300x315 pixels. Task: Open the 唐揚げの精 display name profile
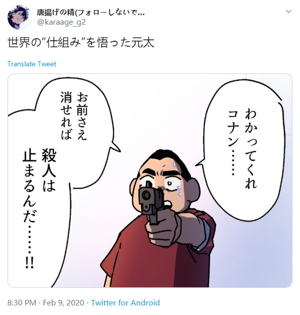90,13
